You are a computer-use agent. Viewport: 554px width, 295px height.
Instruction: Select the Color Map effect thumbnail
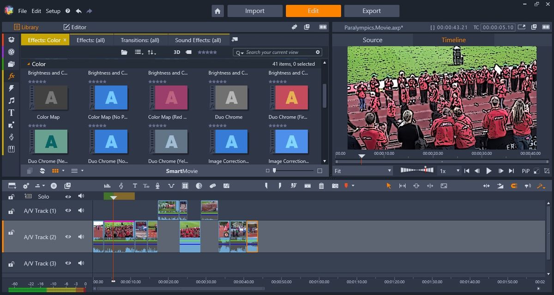click(48, 97)
